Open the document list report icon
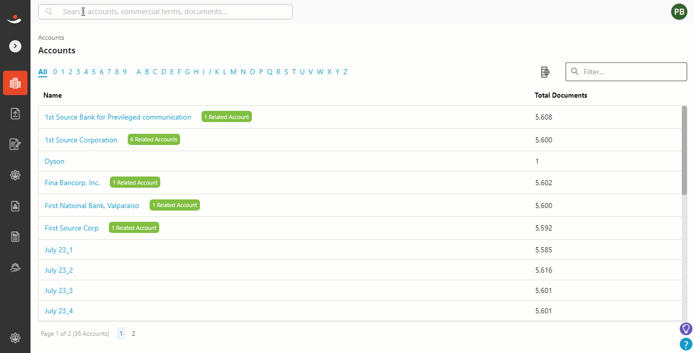Image resolution: width=694 pixels, height=353 pixels. [x=15, y=237]
